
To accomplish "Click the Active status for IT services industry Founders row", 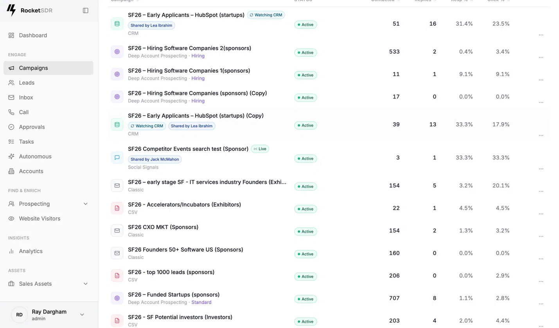I will (x=306, y=186).
